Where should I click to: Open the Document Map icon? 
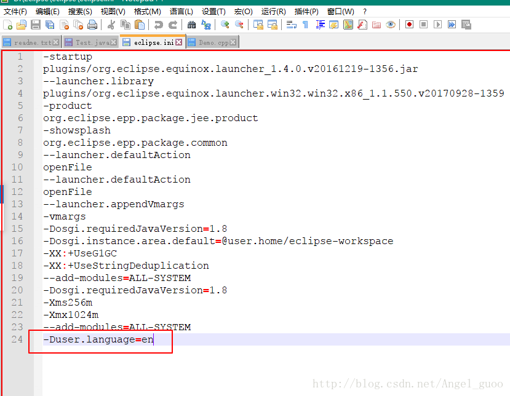click(348, 25)
